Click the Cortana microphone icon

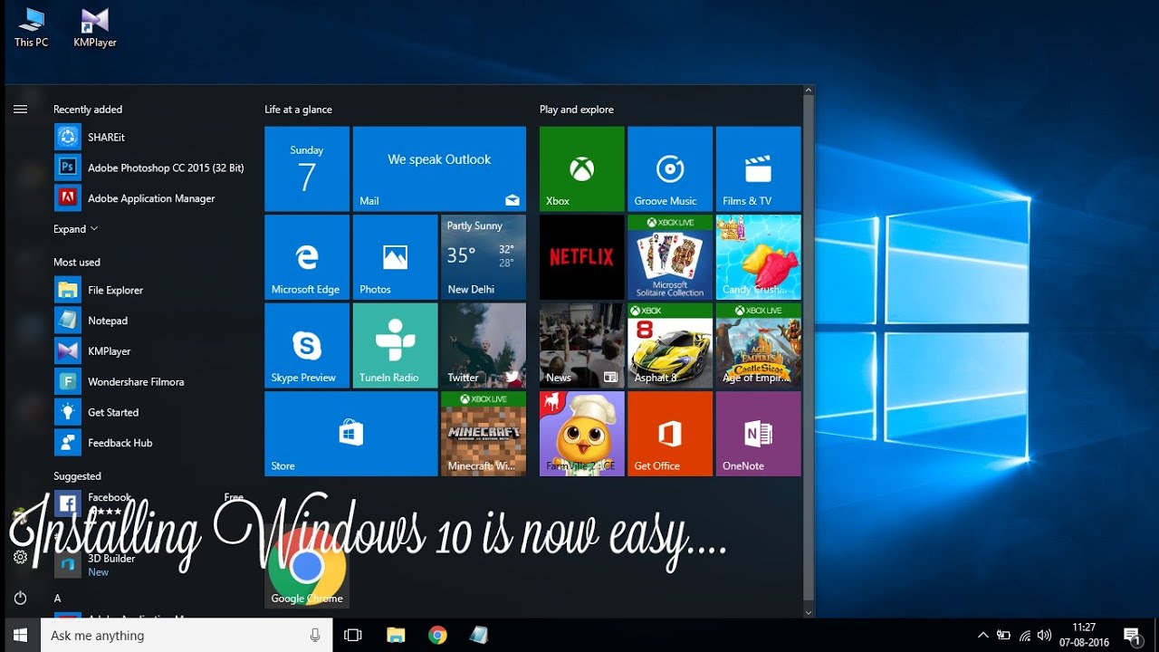(315, 636)
